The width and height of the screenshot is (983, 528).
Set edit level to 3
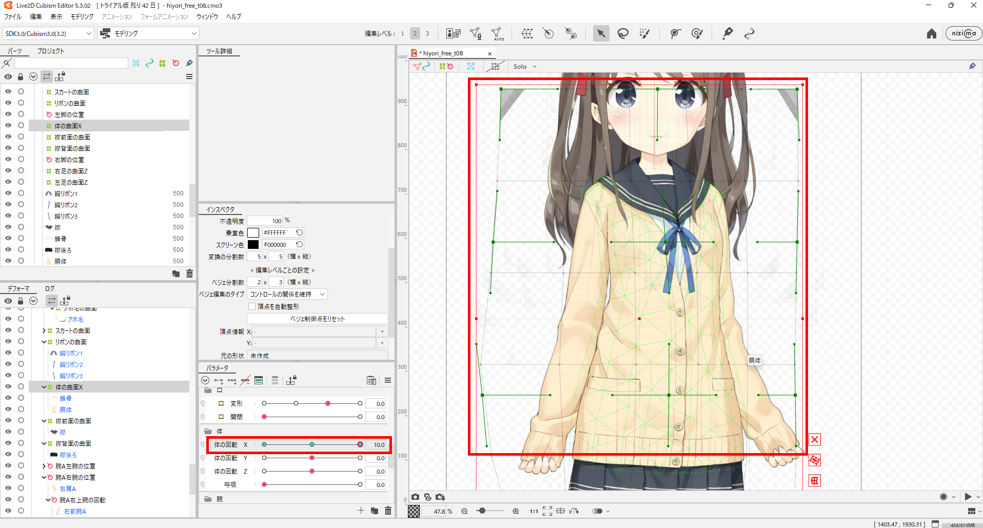click(427, 33)
